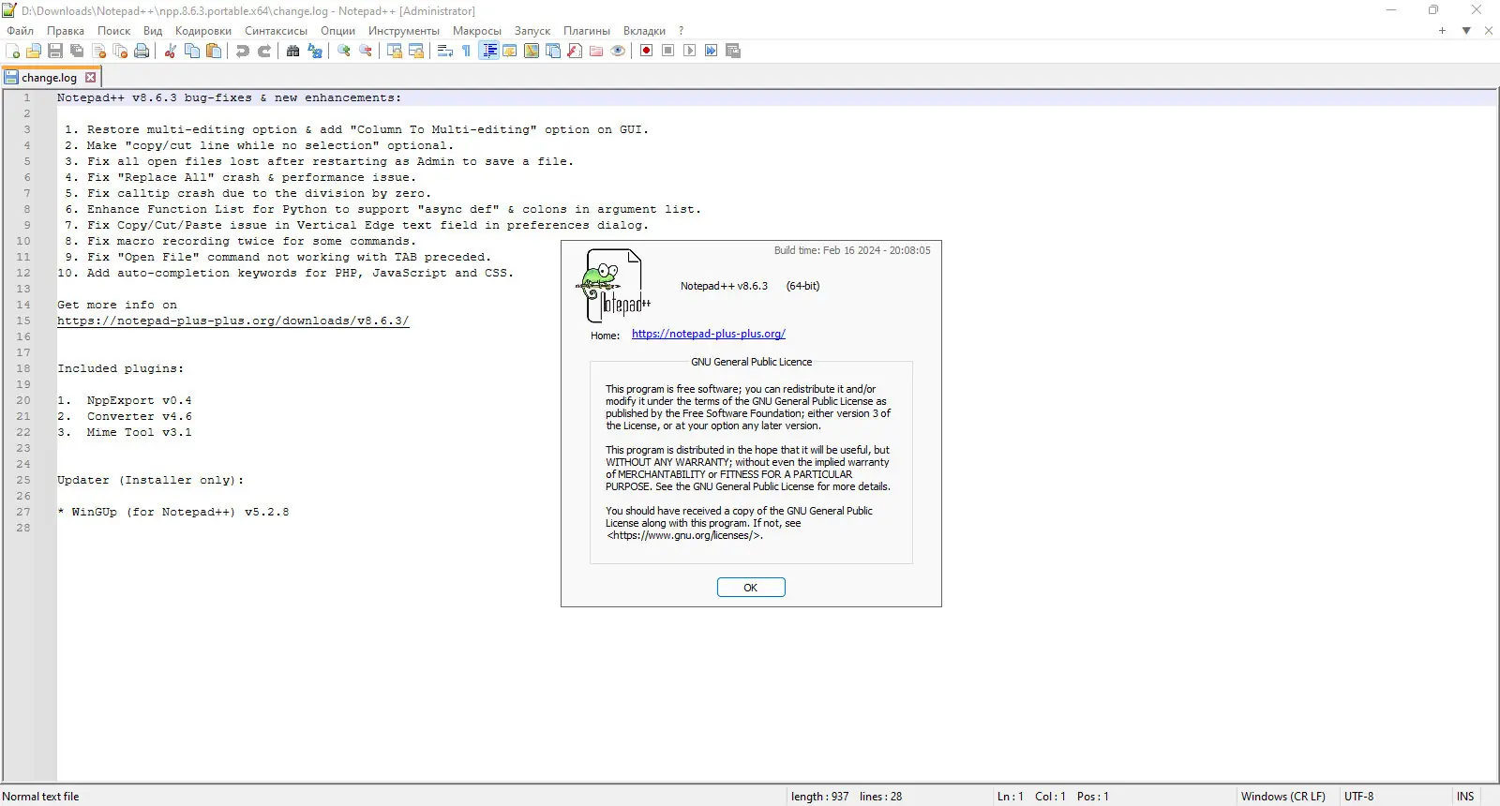Toggle the Show Indent Guide icon

click(x=488, y=51)
